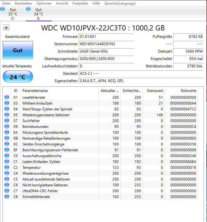Click the Firmware field 01.01A01
Screen dimensions: 207x222
106,37
